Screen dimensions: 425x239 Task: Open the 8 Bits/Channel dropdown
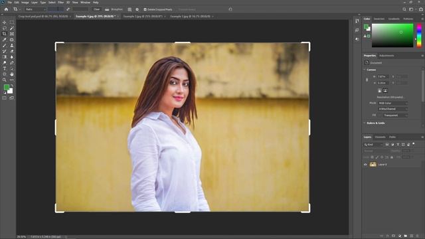pos(392,109)
